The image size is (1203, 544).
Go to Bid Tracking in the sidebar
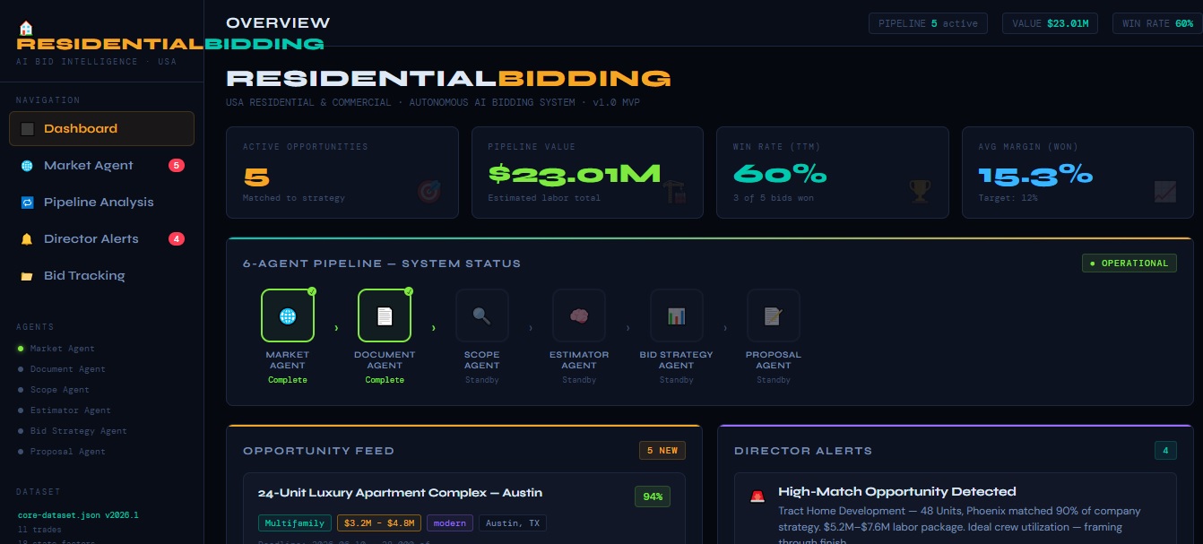[x=83, y=275]
